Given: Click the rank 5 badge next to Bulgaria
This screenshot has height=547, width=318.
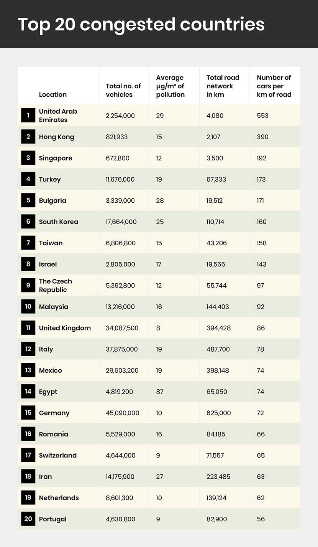Looking at the screenshot, I should click(x=28, y=200).
